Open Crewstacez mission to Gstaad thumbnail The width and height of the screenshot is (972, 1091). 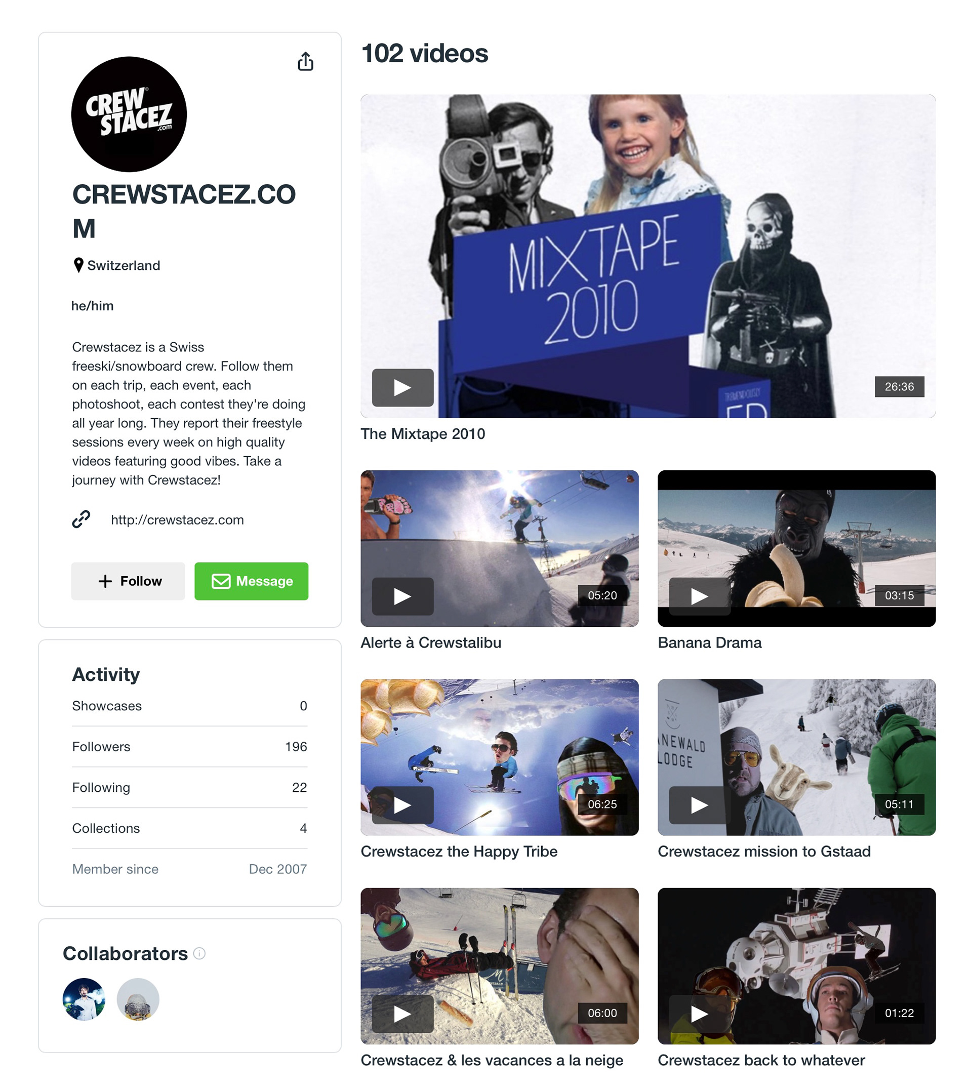tap(797, 757)
